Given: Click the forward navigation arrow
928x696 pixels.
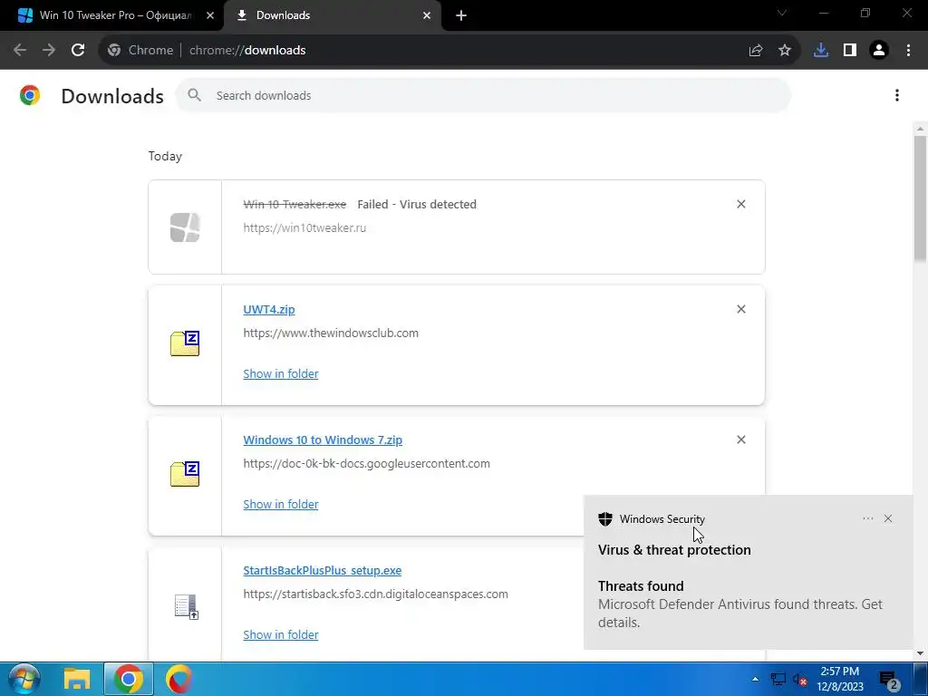Looking at the screenshot, I should click(49, 50).
